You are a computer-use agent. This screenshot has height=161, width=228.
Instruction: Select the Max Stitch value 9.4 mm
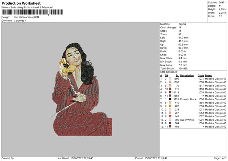pyautogui.click(x=183, y=58)
